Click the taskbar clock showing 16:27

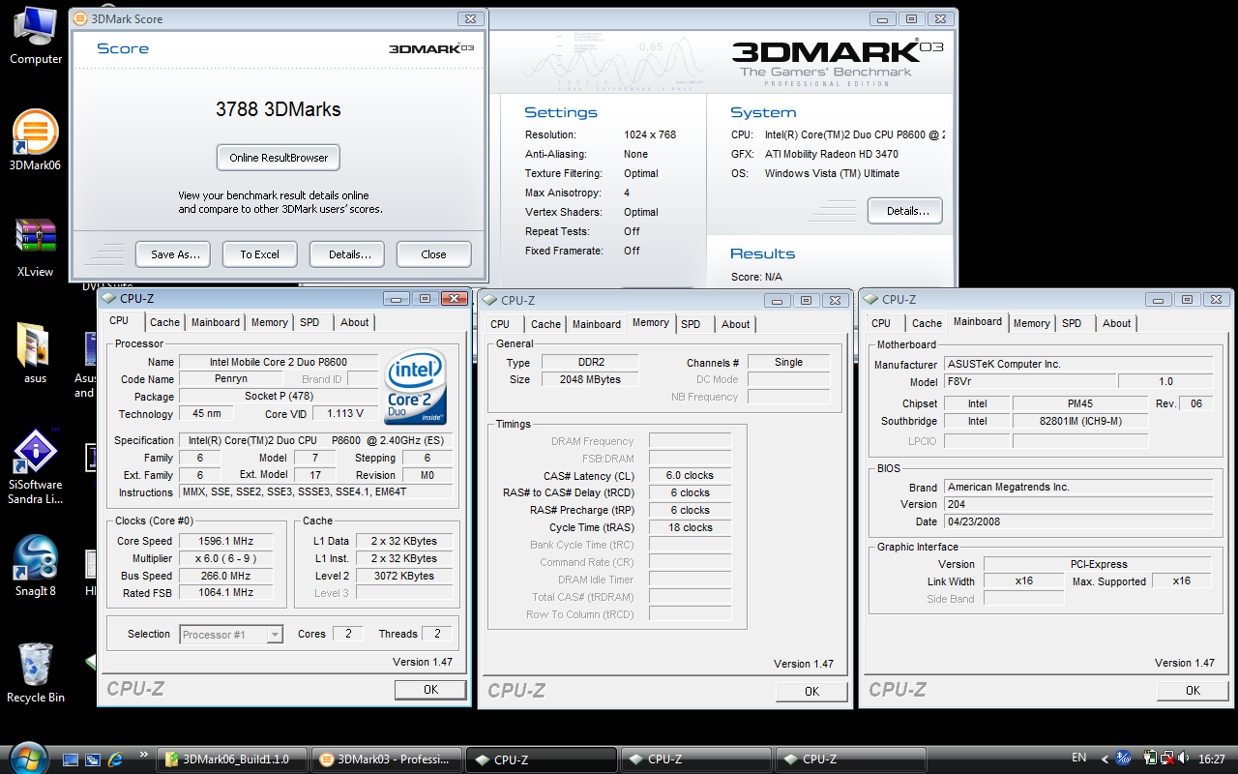[x=1212, y=759]
